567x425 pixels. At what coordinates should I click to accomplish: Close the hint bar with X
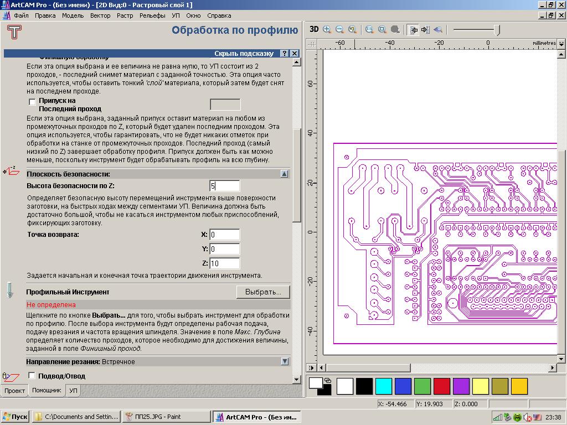pyautogui.click(x=295, y=54)
